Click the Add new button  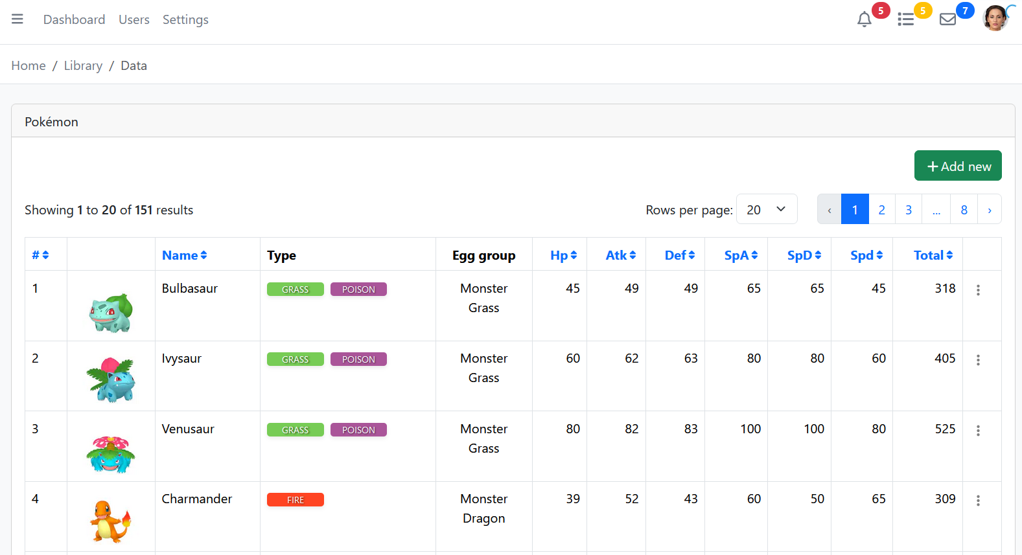tap(958, 166)
